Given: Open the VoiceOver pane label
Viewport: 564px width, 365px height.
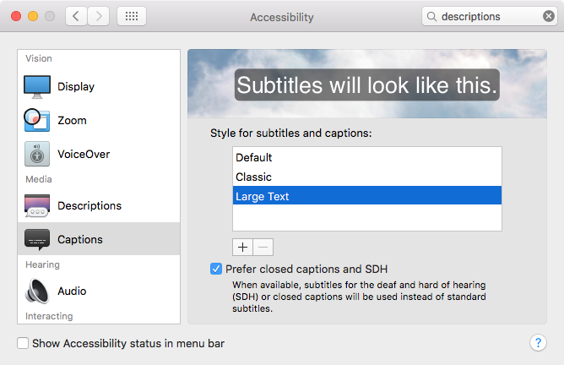Looking at the screenshot, I should coord(84,154).
